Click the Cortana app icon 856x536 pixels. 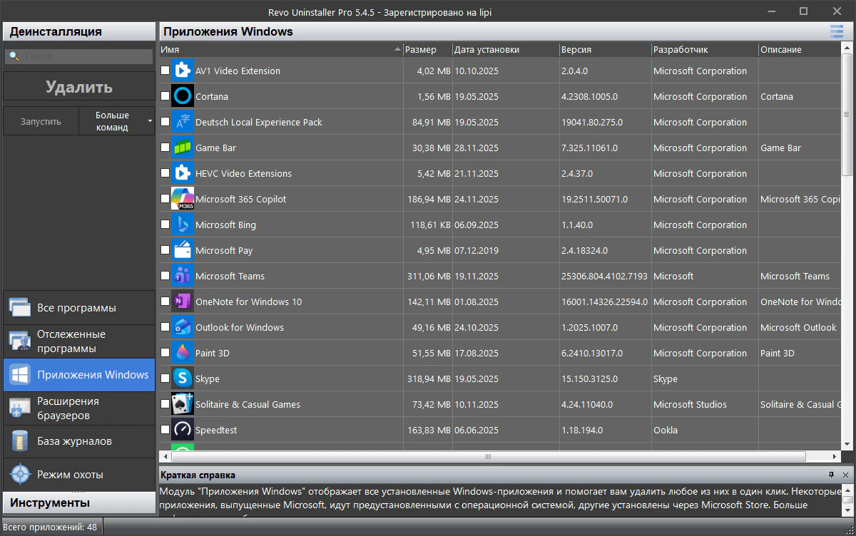pyautogui.click(x=183, y=96)
